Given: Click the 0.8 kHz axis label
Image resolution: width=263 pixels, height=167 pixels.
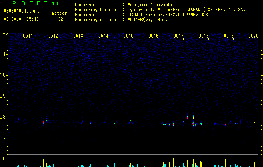Looking at the screenshot, I should pyautogui.click(x=3, y=117).
